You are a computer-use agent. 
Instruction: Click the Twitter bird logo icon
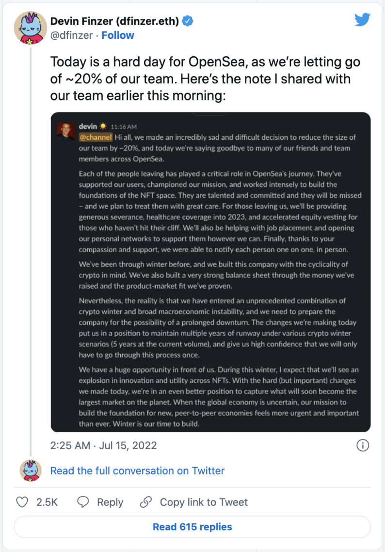(363, 20)
